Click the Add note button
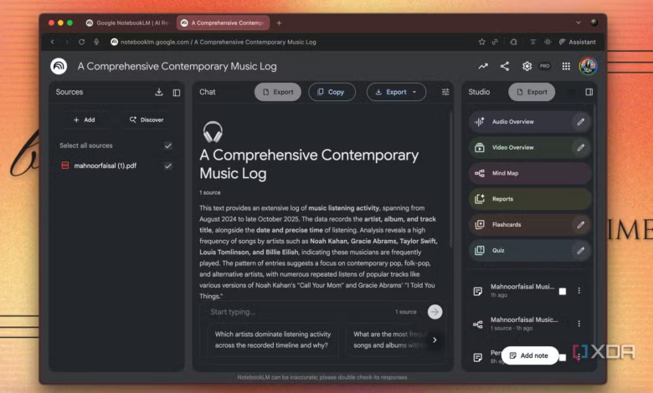Screen dimensions: 653x393 [529, 355]
